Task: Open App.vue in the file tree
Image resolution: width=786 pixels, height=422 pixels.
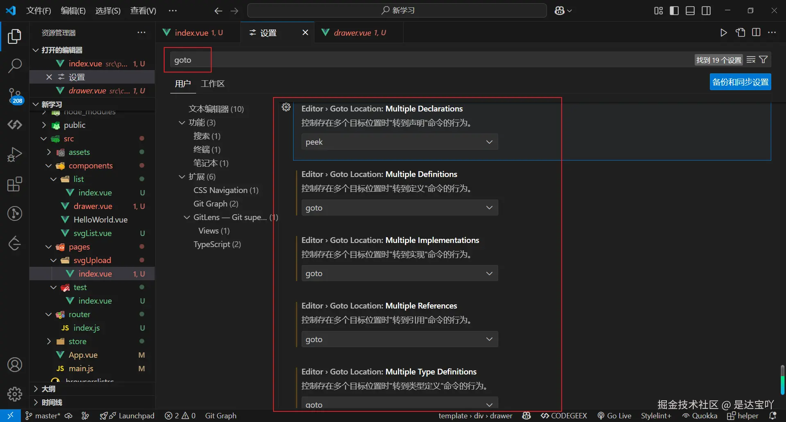Action: (83, 355)
